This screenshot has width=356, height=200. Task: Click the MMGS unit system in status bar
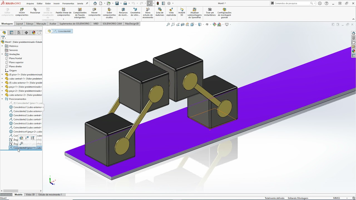tap(337, 198)
